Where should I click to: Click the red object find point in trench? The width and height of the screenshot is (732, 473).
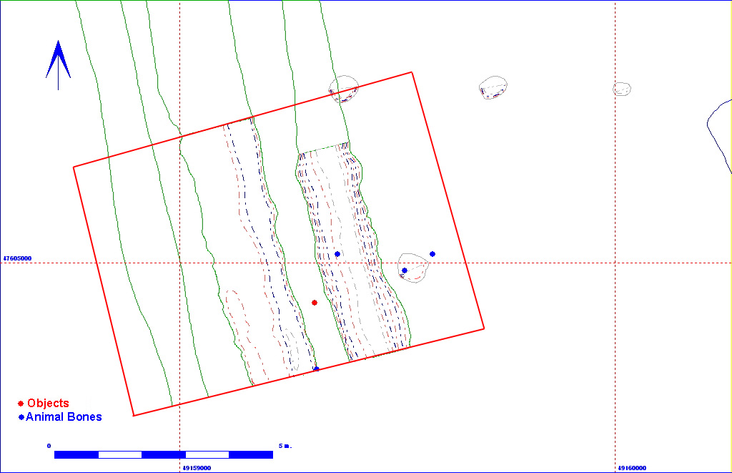[x=315, y=303]
